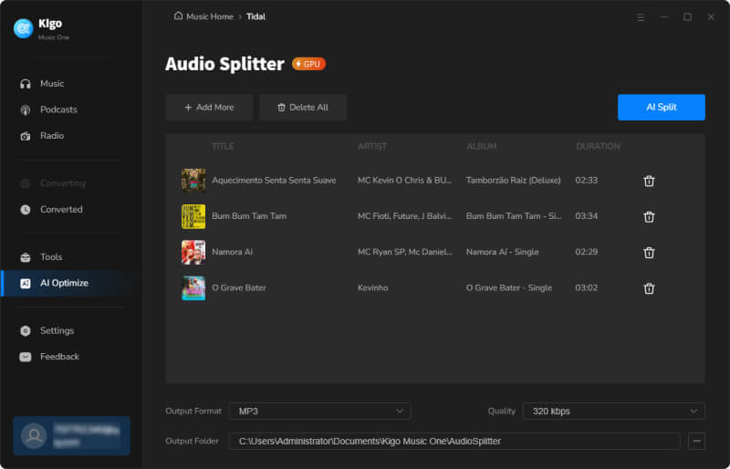This screenshot has width=730, height=469.
Task: Click the Kigo Music One logo
Action: coord(24,28)
